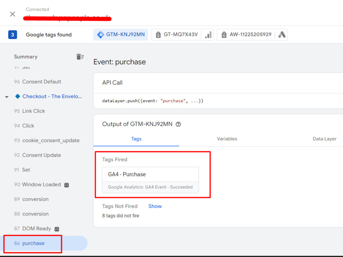
Task: Click the tag icon beside GT-MQ7X43V
Action: pyautogui.click(x=158, y=35)
